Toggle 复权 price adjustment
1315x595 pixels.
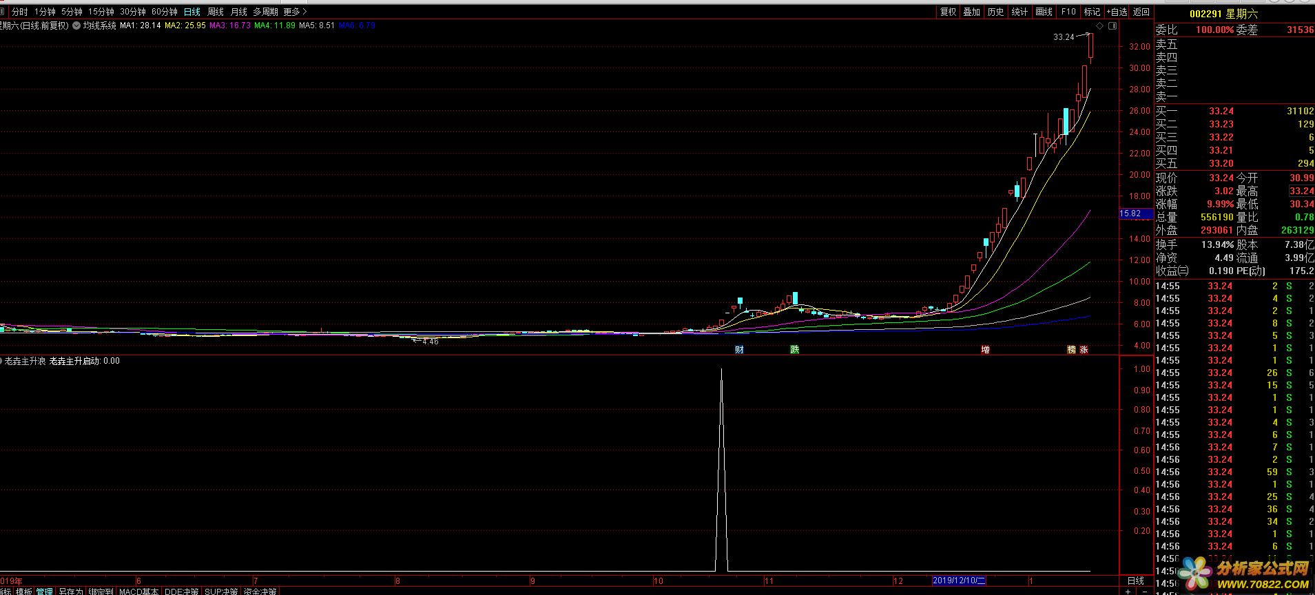[x=948, y=12]
